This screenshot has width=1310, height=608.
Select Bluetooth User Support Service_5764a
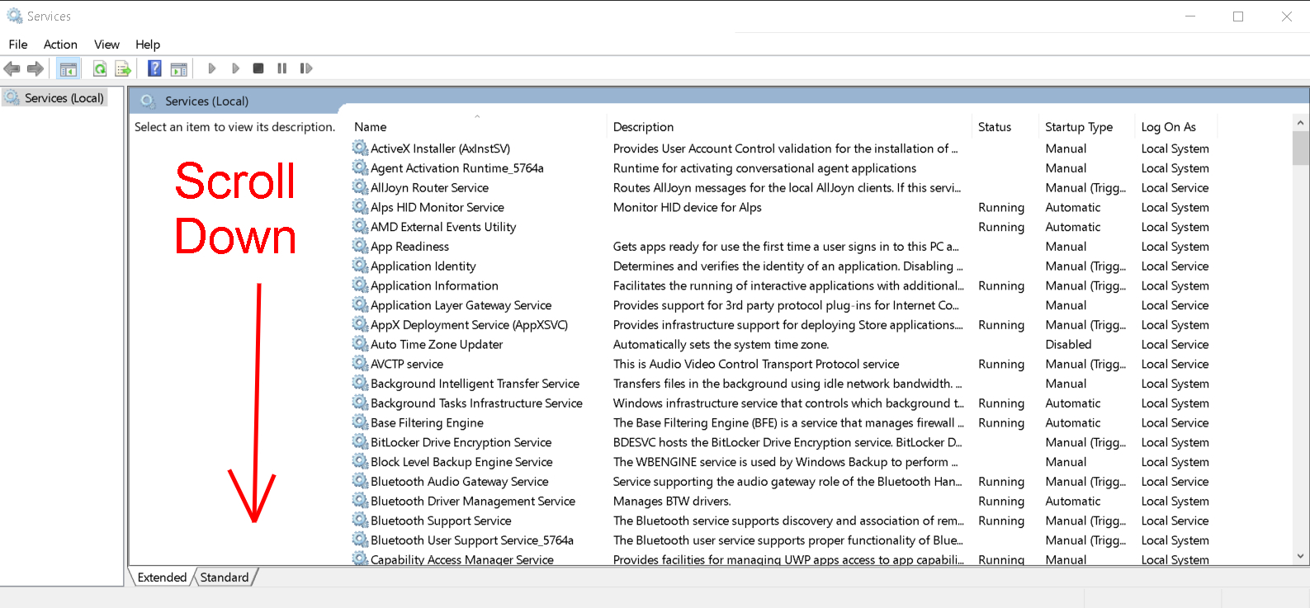[472, 540]
